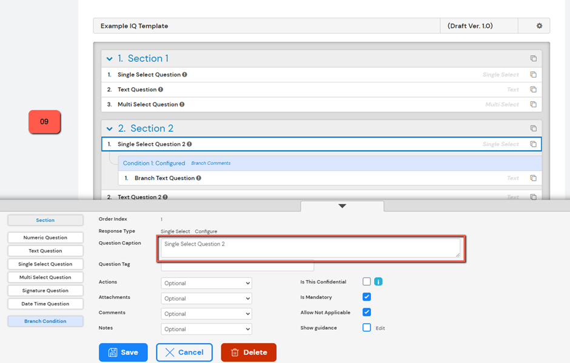Select Branch Condition in the left panel
This screenshot has height=363, width=570.
45,321
